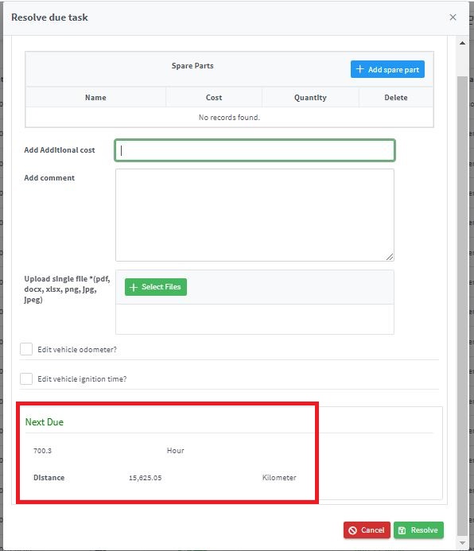This screenshot has height=551, width=474.
Task: Click the Name column header
Action: pyautogui.click(x=95, y=97)
